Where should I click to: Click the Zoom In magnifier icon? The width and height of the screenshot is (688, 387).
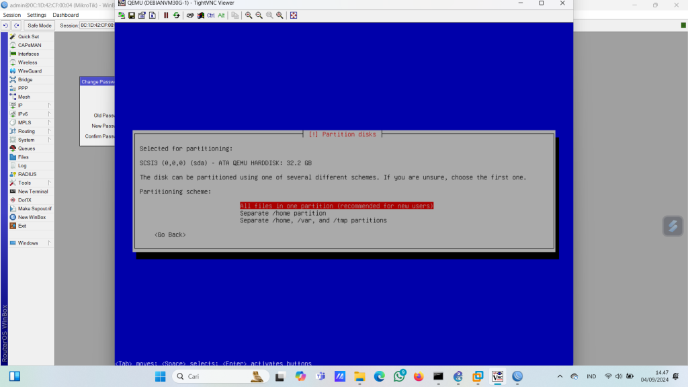(249, 15)
